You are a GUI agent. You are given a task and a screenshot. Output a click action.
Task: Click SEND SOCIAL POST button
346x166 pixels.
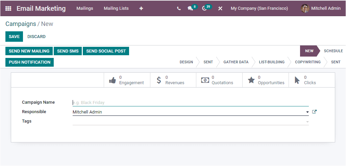(x=106, y=51)
